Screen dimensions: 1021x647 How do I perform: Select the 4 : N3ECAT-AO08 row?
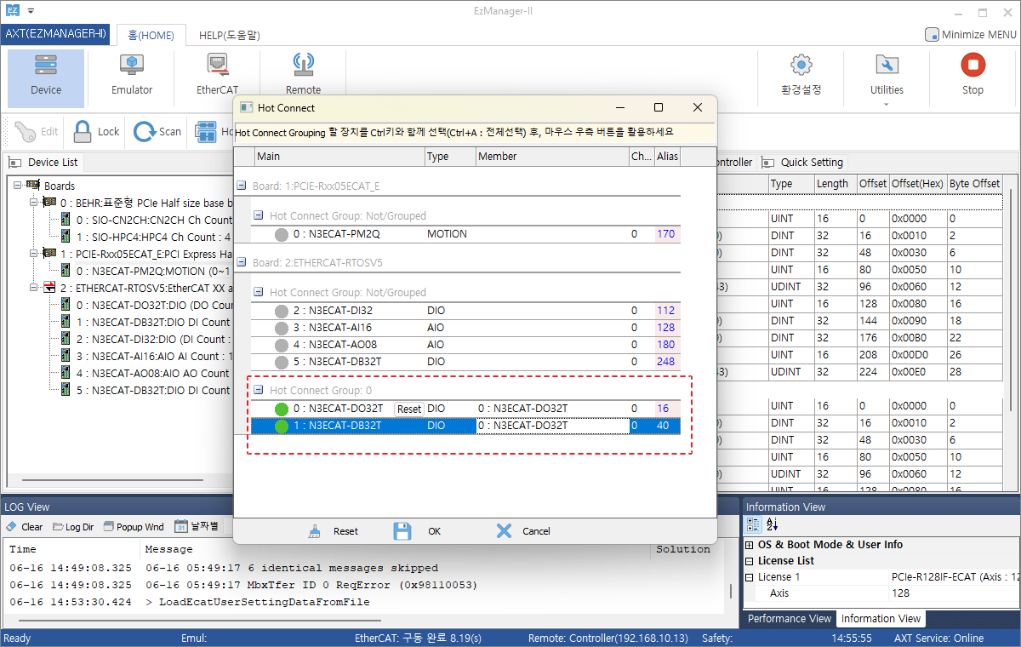(x=465, y=345)
